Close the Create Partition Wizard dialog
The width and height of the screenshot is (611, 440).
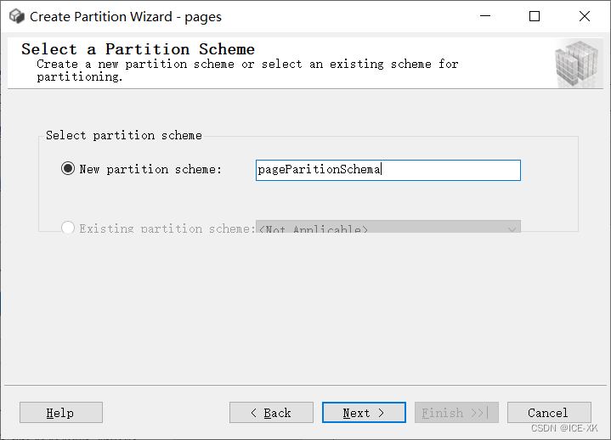click(x=585, y=16)
